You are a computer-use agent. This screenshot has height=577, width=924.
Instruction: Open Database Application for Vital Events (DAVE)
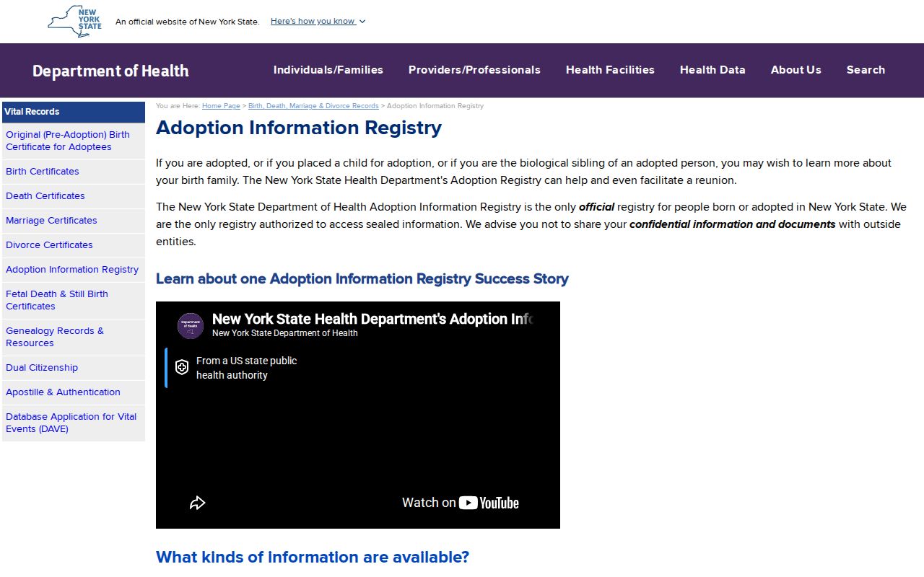point(74,423)
